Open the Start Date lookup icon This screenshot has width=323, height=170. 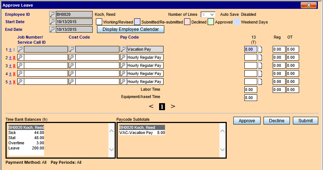click(52, 22)
